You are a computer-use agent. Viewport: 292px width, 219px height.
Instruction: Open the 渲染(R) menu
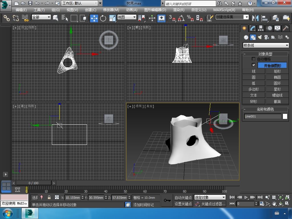coord(179,10)
